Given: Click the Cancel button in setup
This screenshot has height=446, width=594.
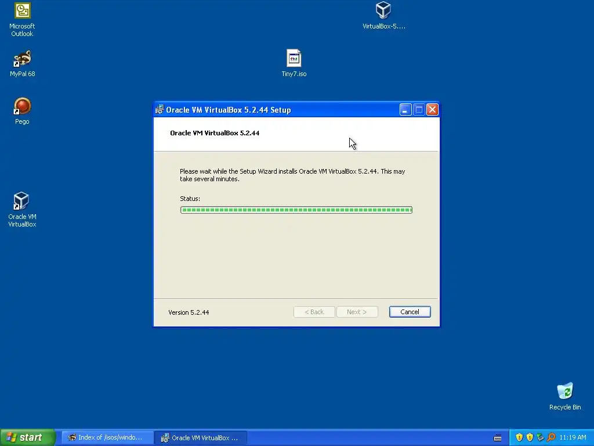Looking at the screenshot, I should tap(410, 312).
